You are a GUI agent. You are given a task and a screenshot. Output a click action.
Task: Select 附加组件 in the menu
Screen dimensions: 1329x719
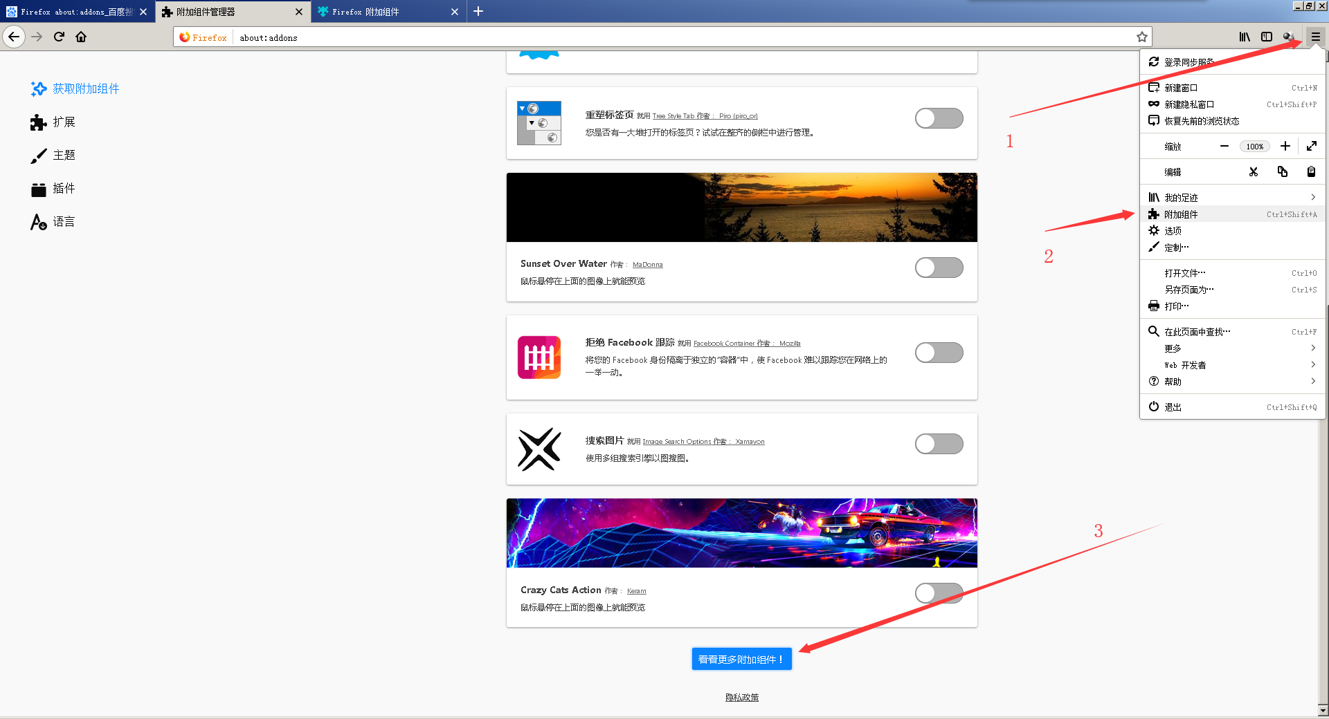(x=1233, y=214)
